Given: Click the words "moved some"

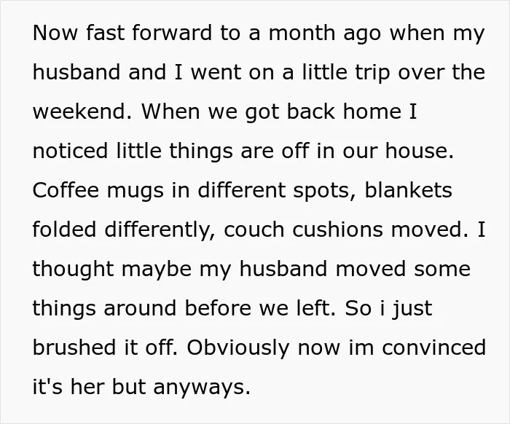Looking at the screenshot, I should pyautogui.click(x=403, y=269).
